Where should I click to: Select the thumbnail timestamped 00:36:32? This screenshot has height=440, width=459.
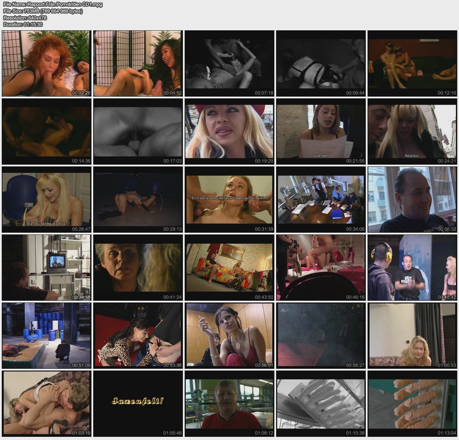(412, 200)
